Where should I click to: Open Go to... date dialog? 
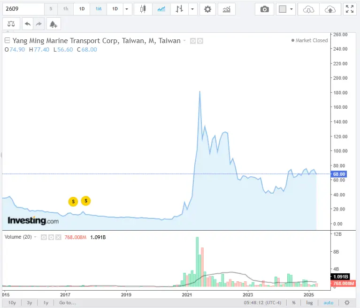[x=67, y=303]
